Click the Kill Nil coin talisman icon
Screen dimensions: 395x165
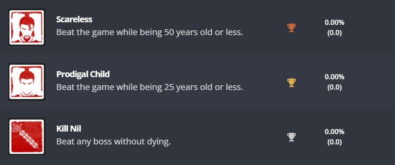[x=27, y=137]
